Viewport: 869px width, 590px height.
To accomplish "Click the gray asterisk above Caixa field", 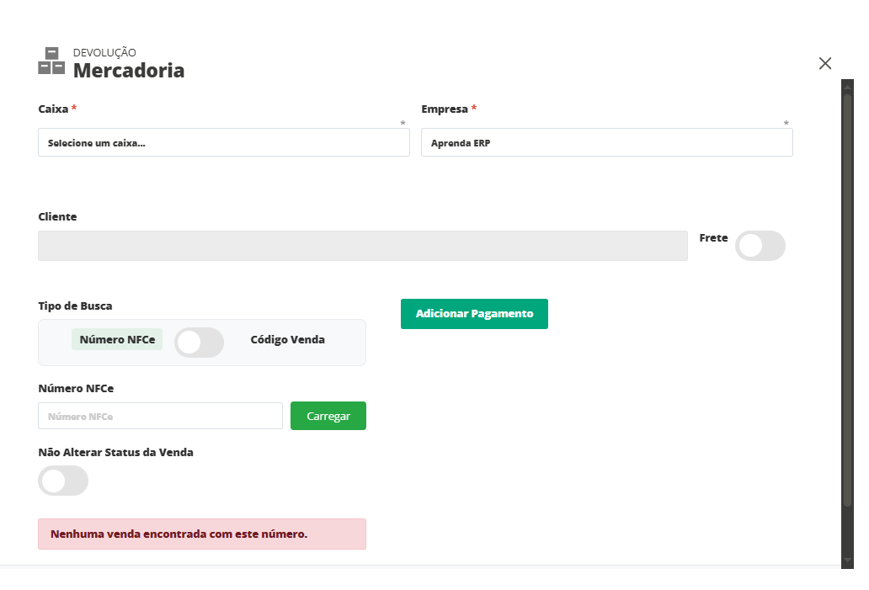I will pyautogui.click(x=403, y=124).
